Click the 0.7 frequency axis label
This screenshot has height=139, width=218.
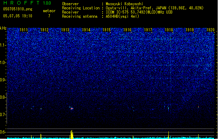point(3,115)
